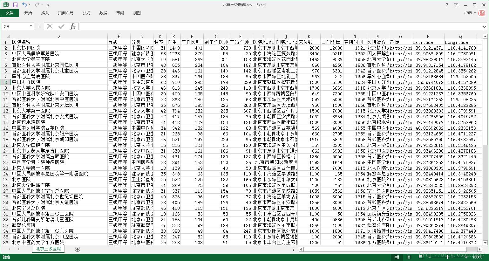Select column Q header
This screenshot has height=261, width=489.
point(460,37)
